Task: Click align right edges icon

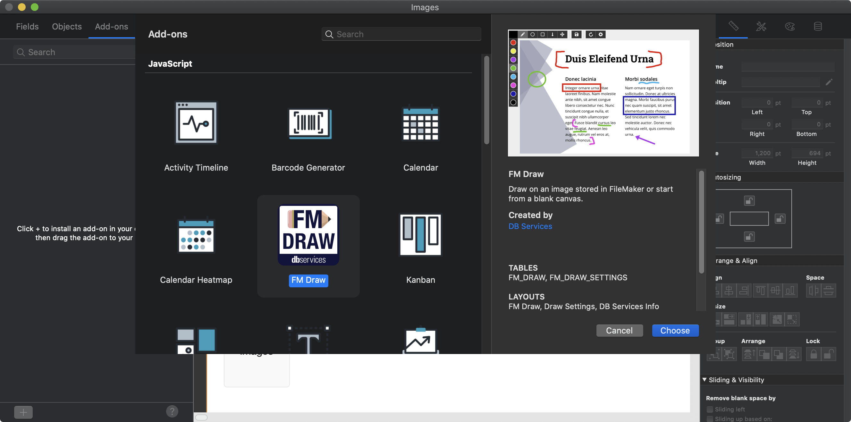Action: [x=744, y=291]
